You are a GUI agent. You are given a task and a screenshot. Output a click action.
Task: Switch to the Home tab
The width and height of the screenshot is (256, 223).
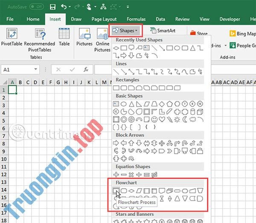[x=33, y=19]
